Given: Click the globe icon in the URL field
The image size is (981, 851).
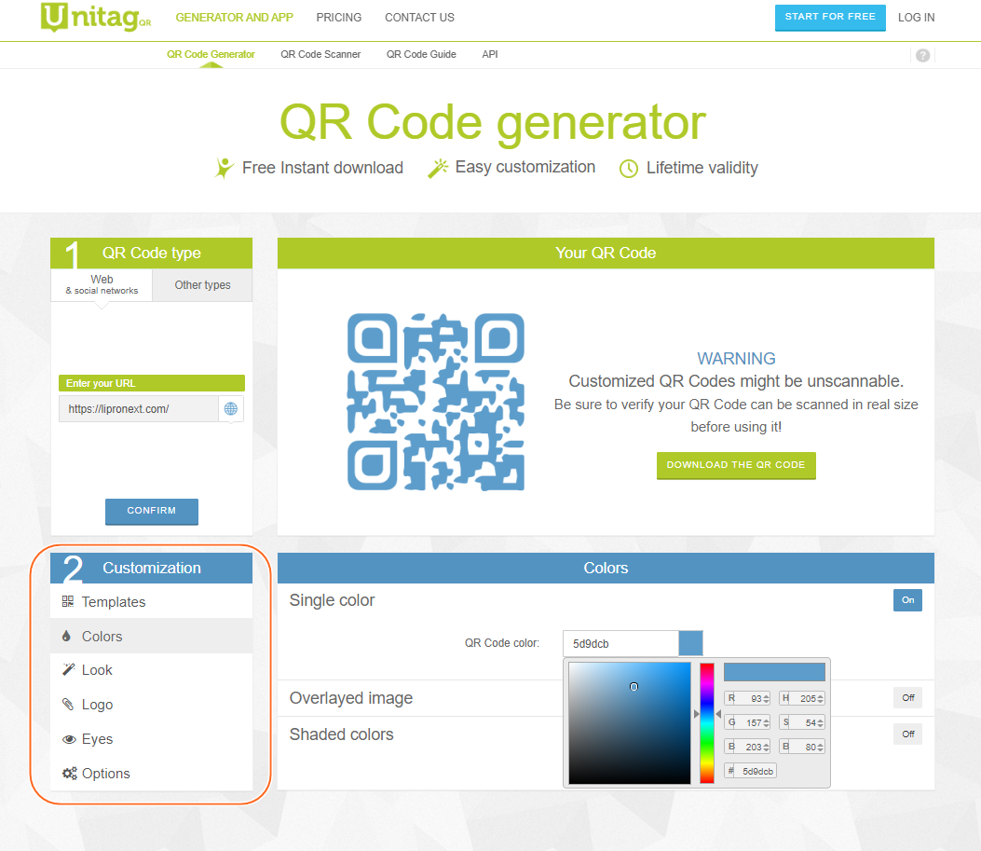Looking at the screenshot, I should [231, 408].
